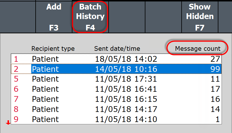Click the red down arrow below the list

(x=8, y=123)
